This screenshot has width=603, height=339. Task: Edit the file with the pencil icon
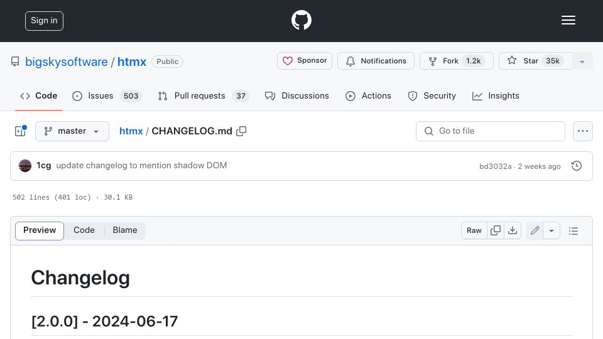click(x=535, y=230)
